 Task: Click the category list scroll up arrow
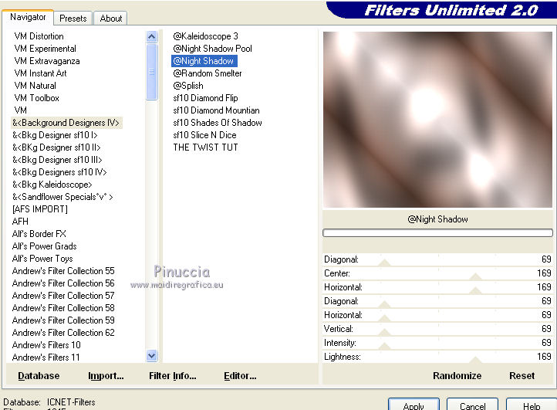coord(152,36)
